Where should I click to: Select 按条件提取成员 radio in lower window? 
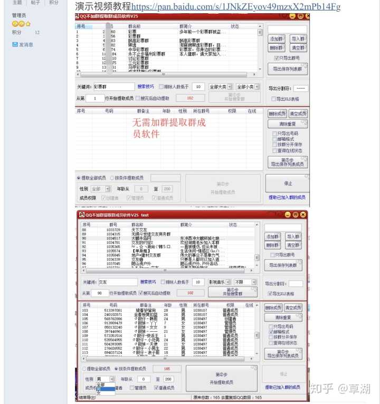point(116,369)
